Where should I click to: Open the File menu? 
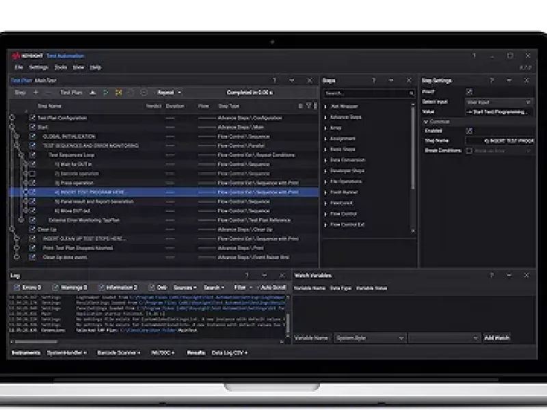click(18, 68)
